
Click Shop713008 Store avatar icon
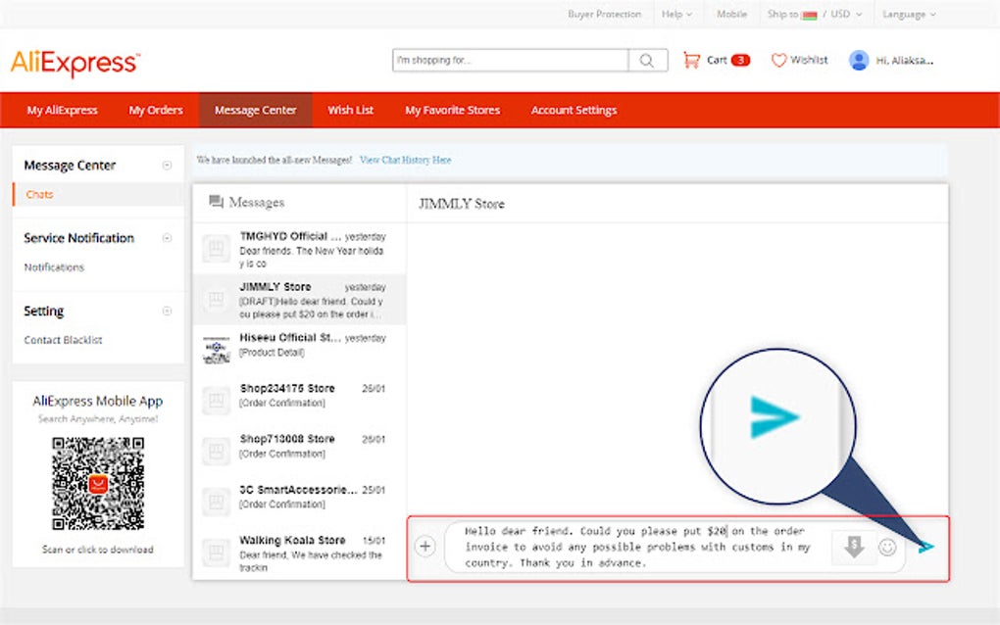pyautogui.click(x=217, y=451)
